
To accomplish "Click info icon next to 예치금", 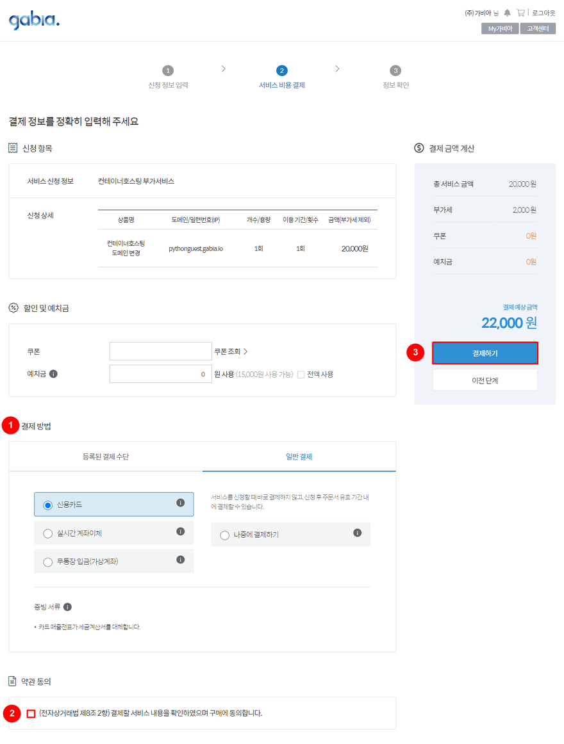I will coord(53,374).
